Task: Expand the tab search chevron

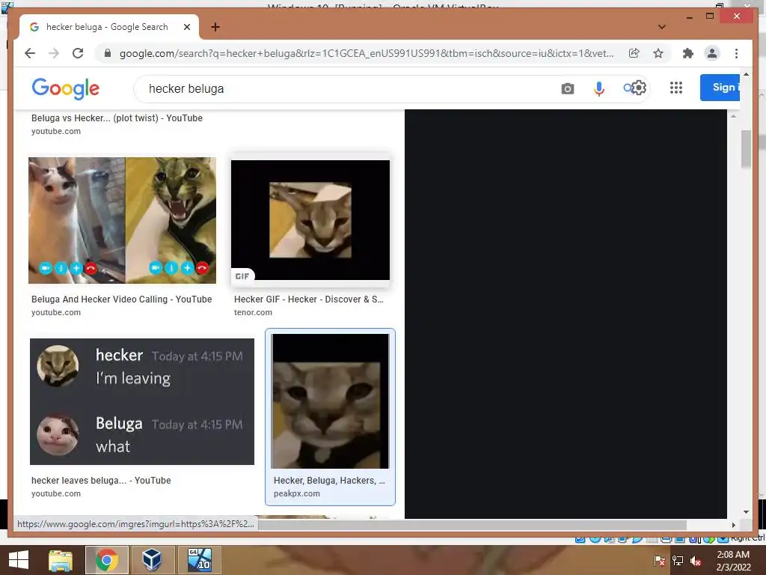Action: [662, 27]
